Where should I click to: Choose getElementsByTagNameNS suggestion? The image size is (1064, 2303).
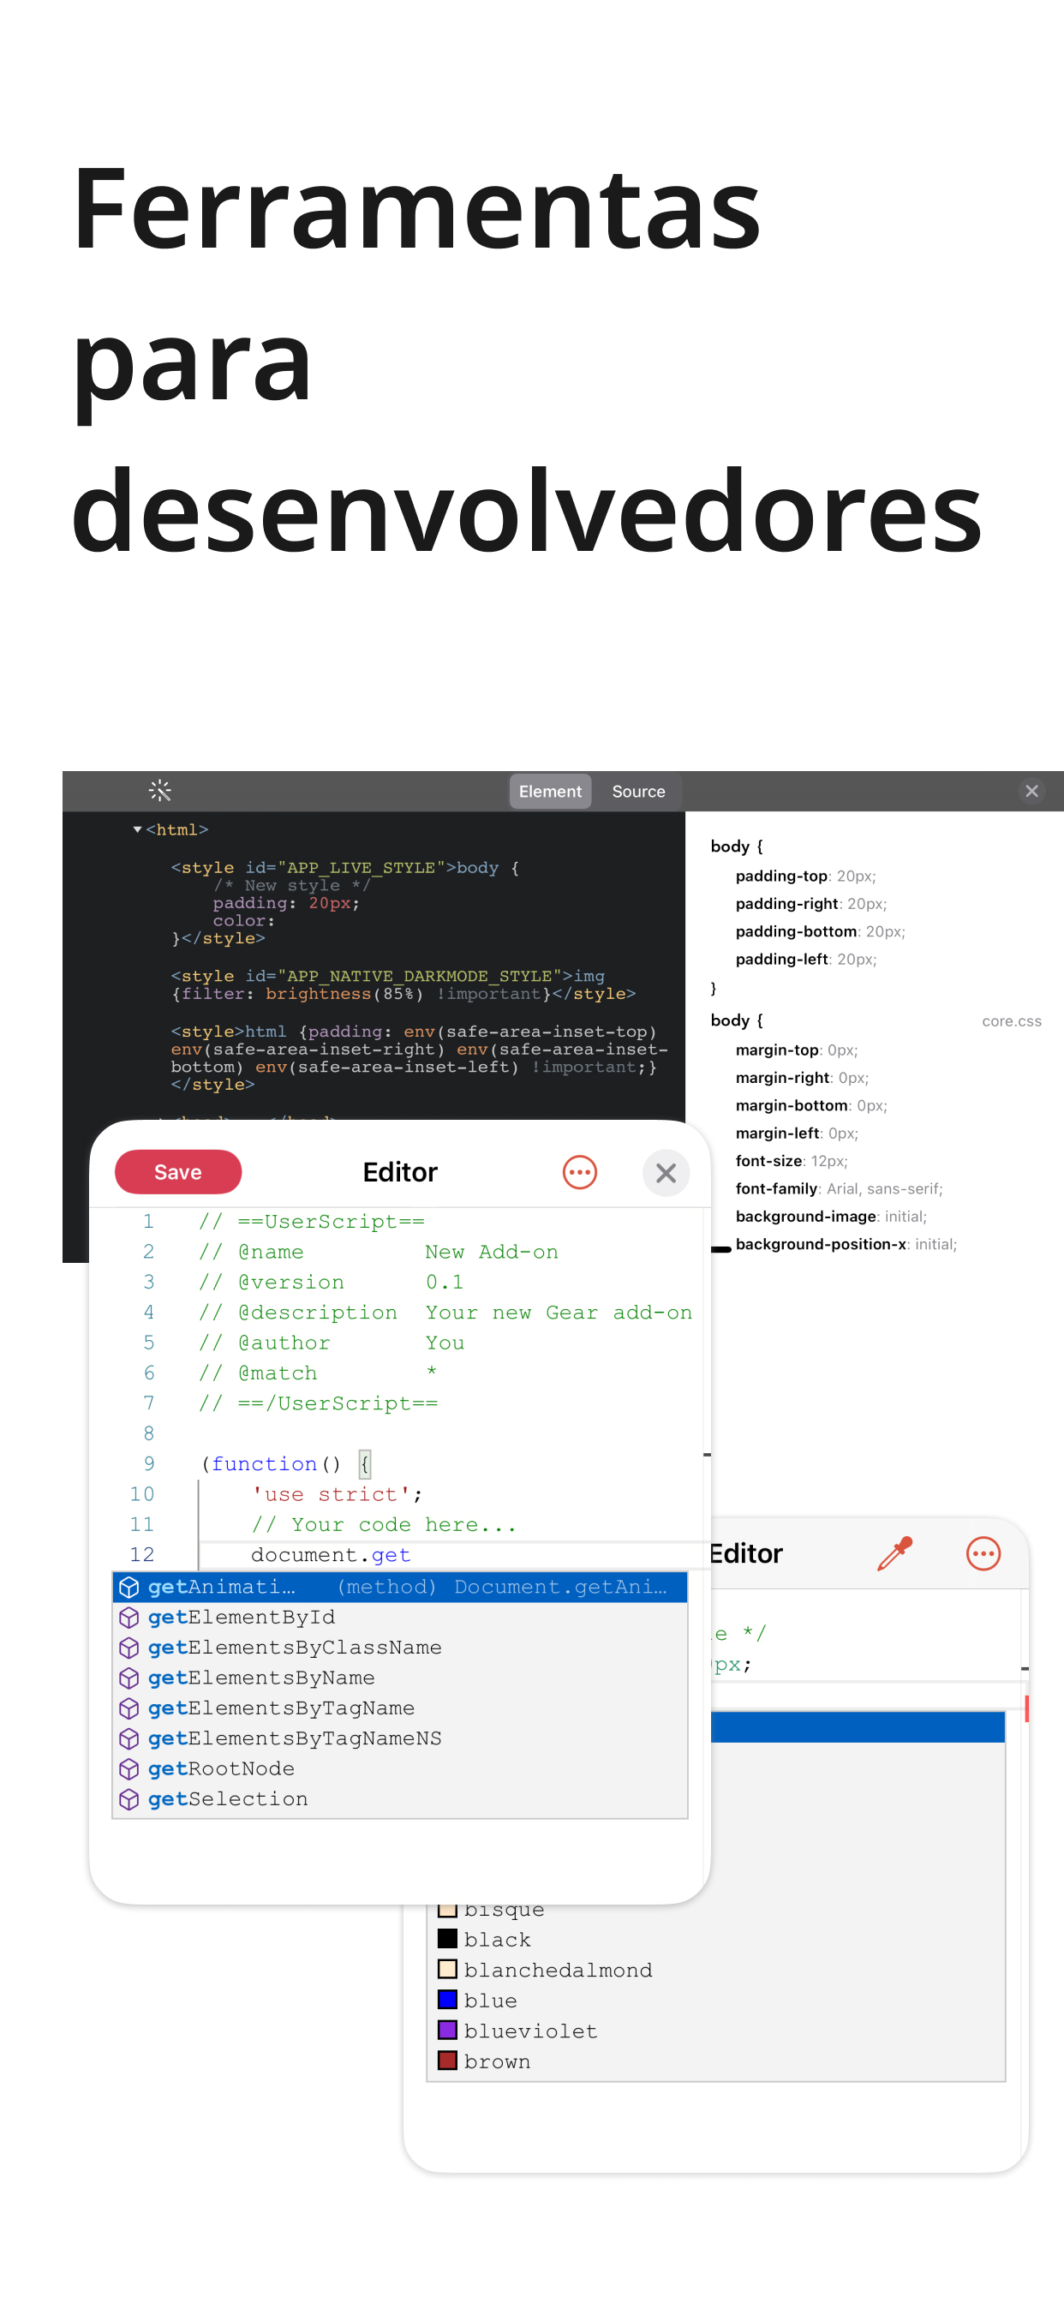pos(400,1739)
